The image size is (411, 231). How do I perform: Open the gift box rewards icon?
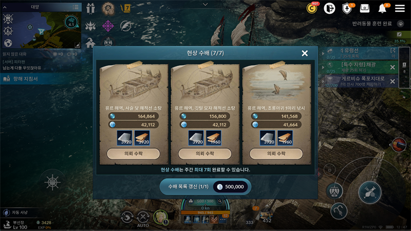[90, 8]
